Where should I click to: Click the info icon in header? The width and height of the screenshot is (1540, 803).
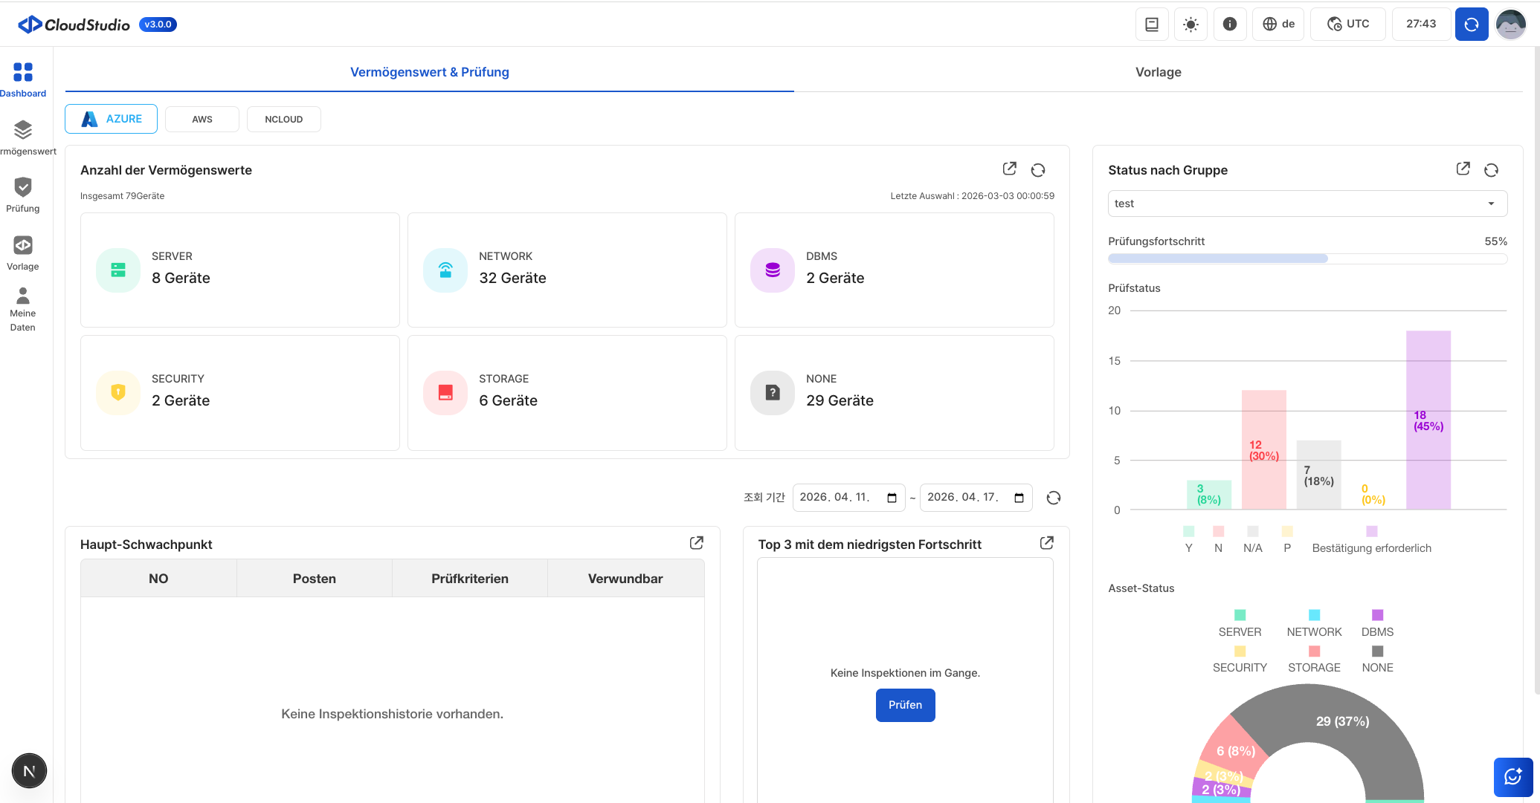coord(1230,25)
